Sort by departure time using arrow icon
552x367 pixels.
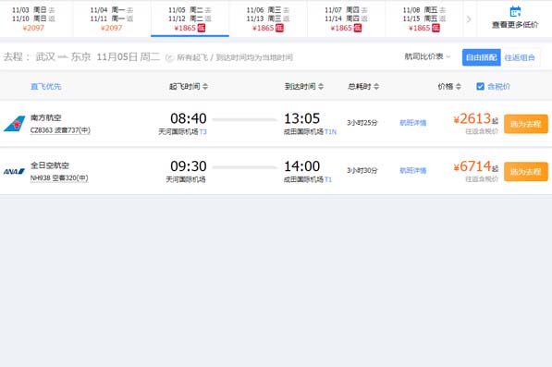[x=205, y=86]
